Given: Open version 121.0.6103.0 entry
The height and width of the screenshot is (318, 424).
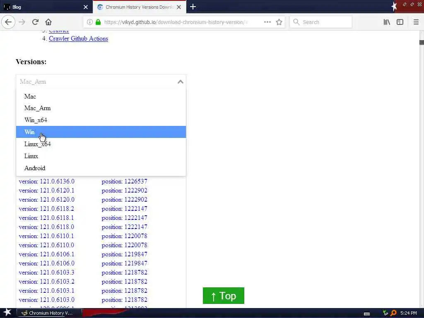Looking at the screenshot, I should (46, 300).
